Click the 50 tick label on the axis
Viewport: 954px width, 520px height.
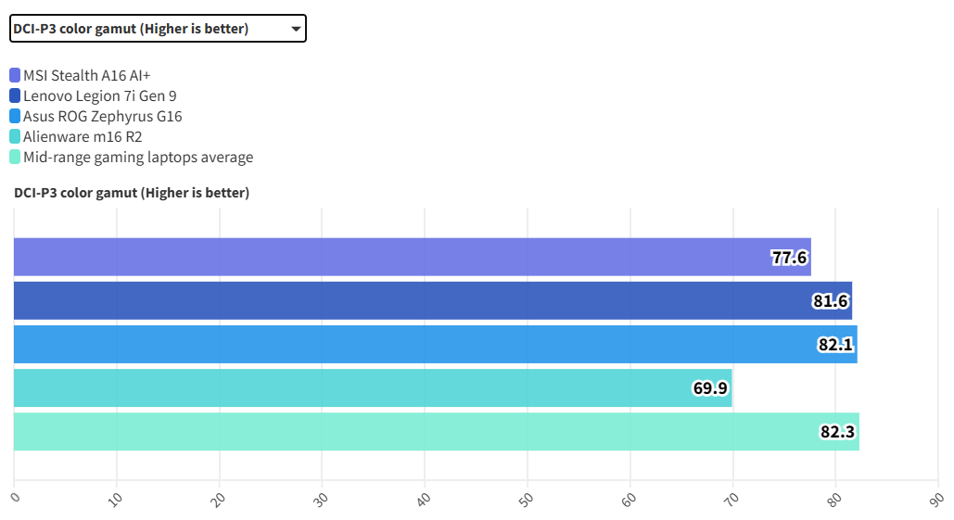[525, 499]
